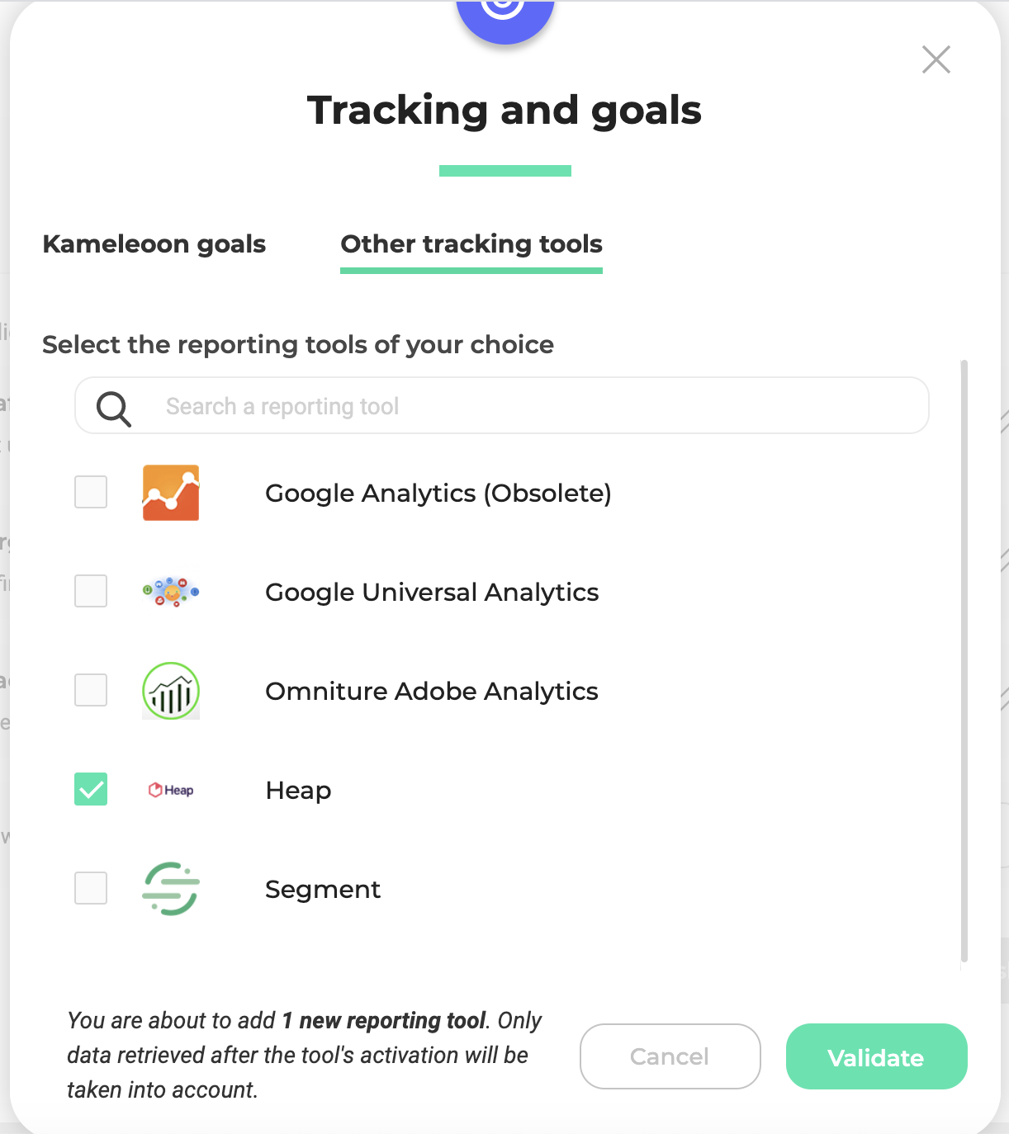
Task: Click the Omniture Adobe Analytics chart icon
Action: point(171,691)
